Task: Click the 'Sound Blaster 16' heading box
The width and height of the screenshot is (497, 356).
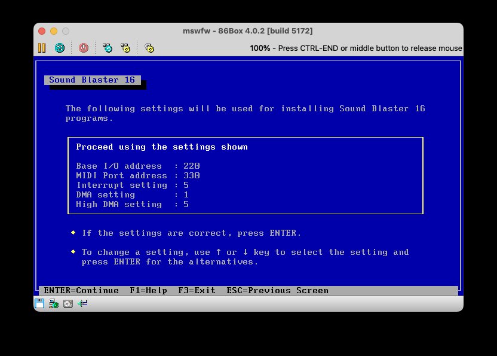Action: pyautogui.click(x=92, y=80)
